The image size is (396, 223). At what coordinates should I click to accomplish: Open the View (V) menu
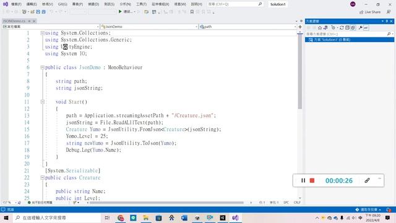[x=47, y=4]
